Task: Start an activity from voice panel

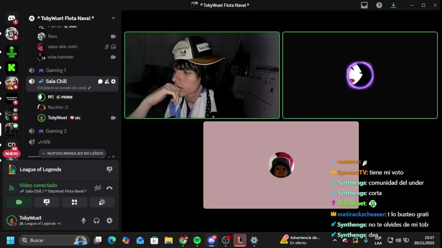Action: point(74,202)
